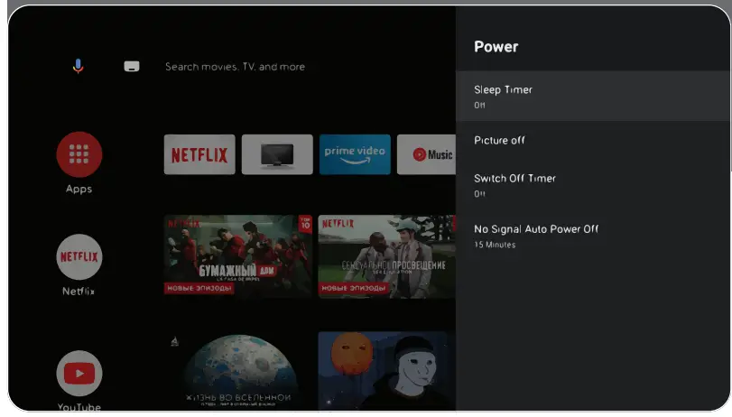Open the YouTube Music app tile
The image size is (732, 417).
[426, 154]
